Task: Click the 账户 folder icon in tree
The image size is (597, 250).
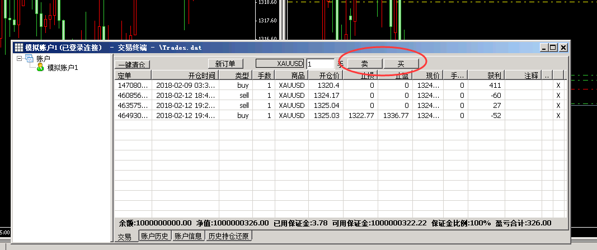Action: (29, 59)
